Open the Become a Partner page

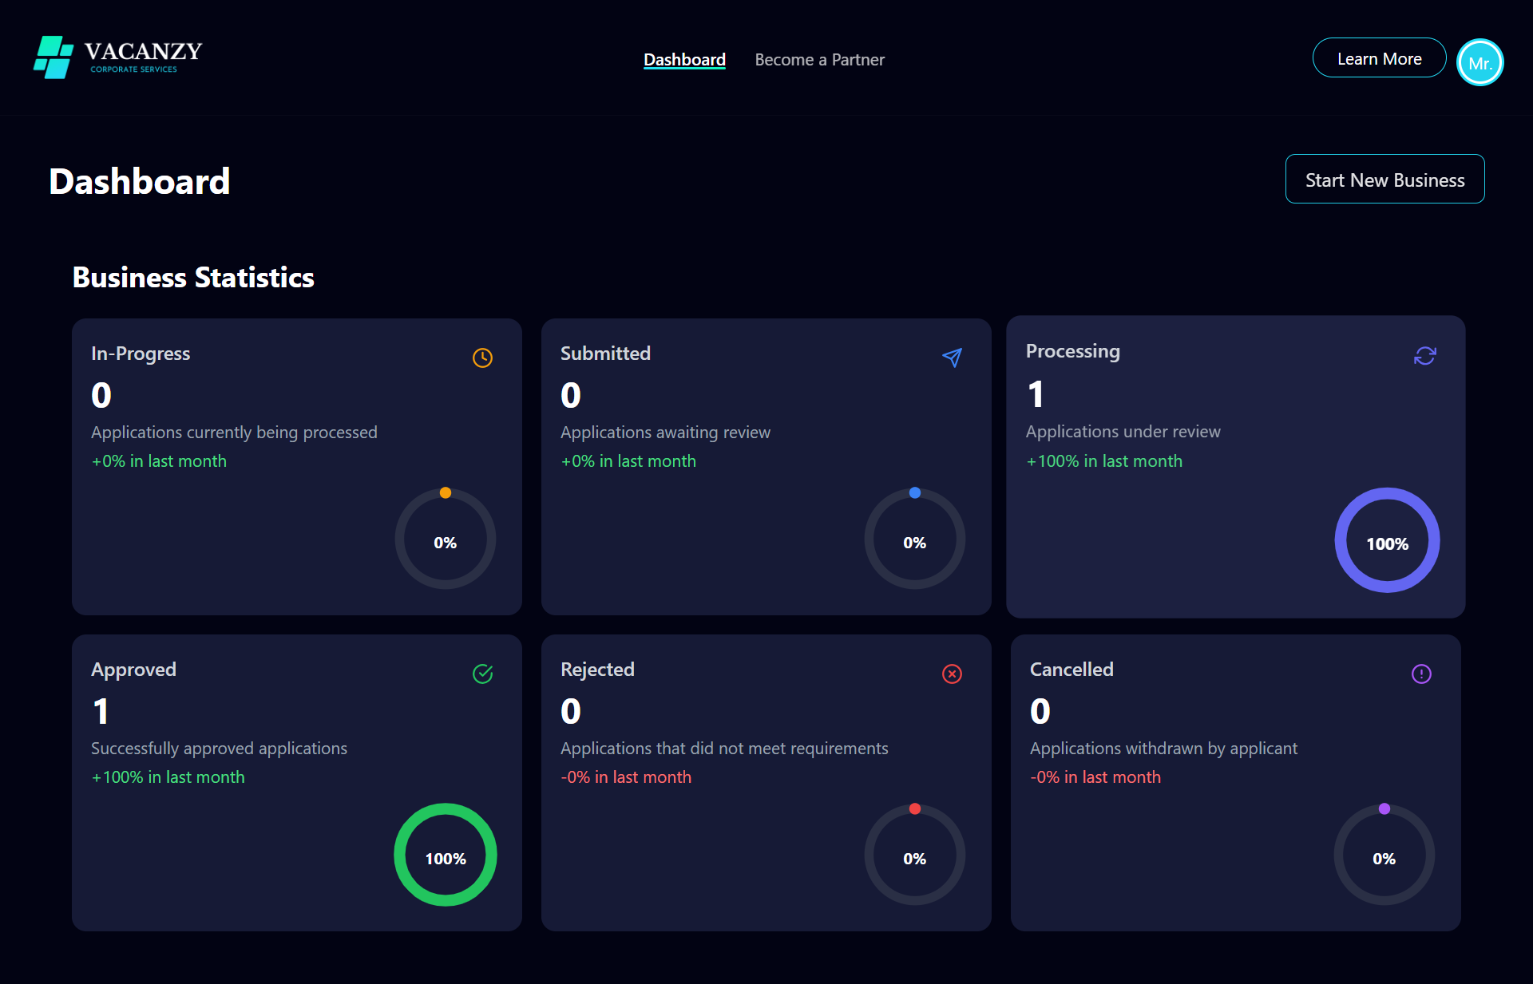click(x=819, y=59)
